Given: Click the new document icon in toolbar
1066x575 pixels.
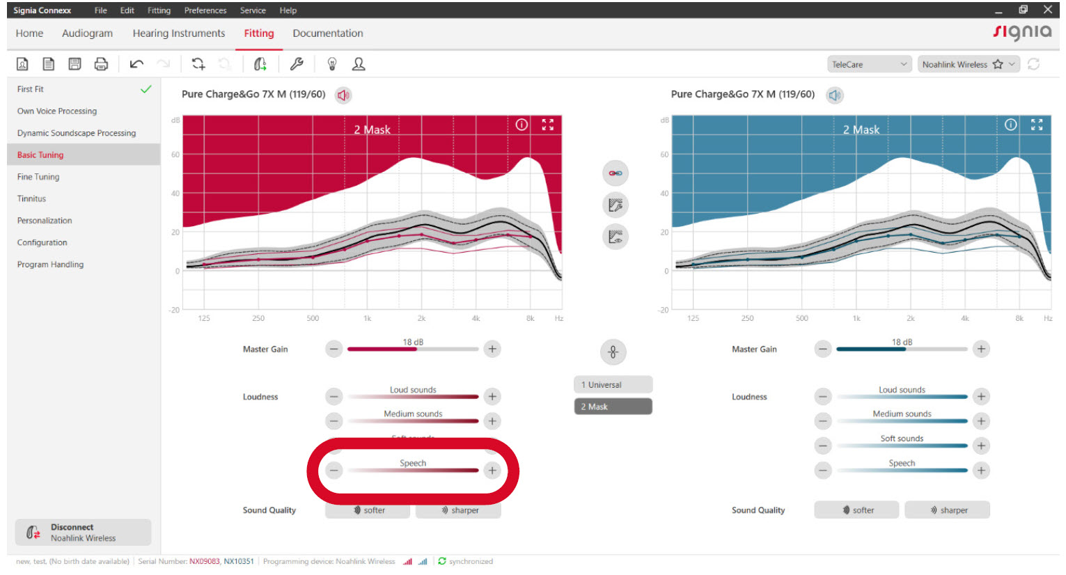Looking at the screenshot, I should (48, 64).
